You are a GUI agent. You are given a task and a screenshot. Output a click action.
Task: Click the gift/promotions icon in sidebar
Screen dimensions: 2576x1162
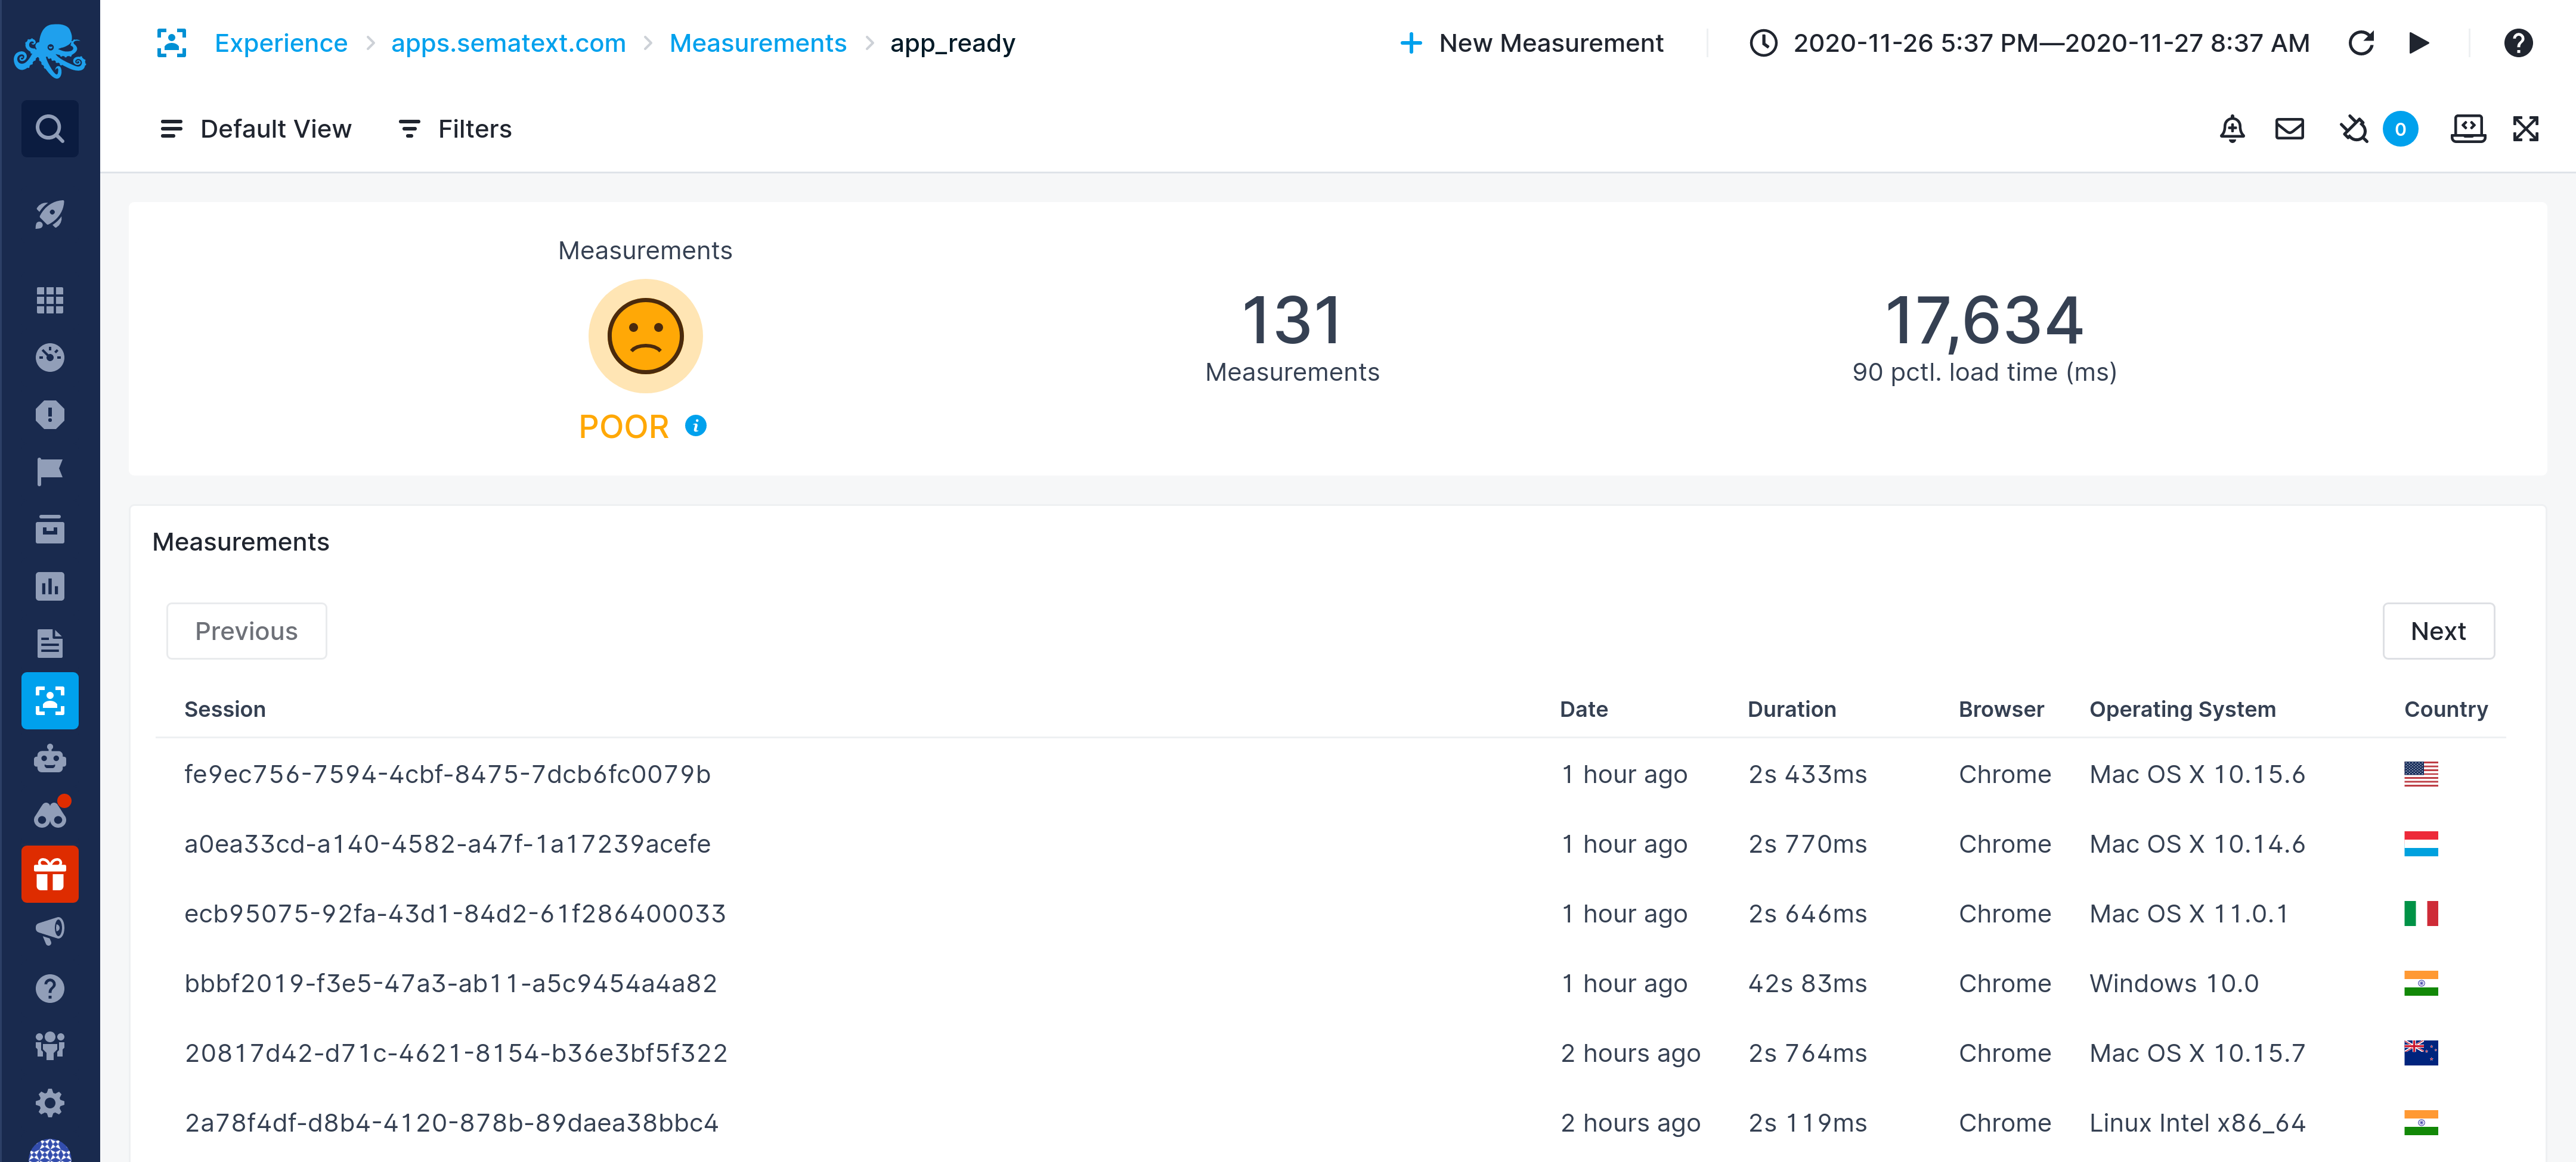(49, 871)
